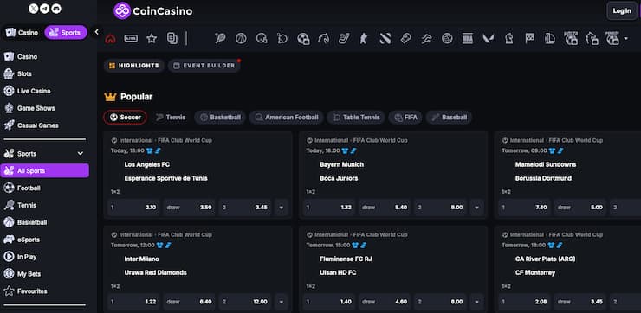Open the X (Twitter) social link

(x=33, y=8)
